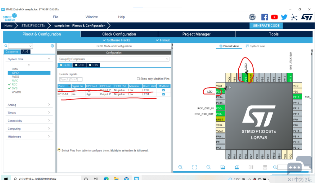Open the Software Packs dropdown
Screen dimensions: 315x185
117,40
